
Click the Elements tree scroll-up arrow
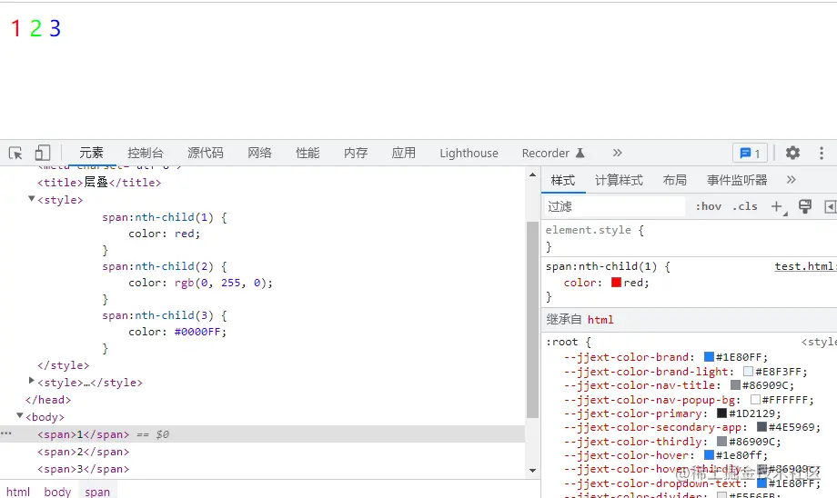click(532, 174)
